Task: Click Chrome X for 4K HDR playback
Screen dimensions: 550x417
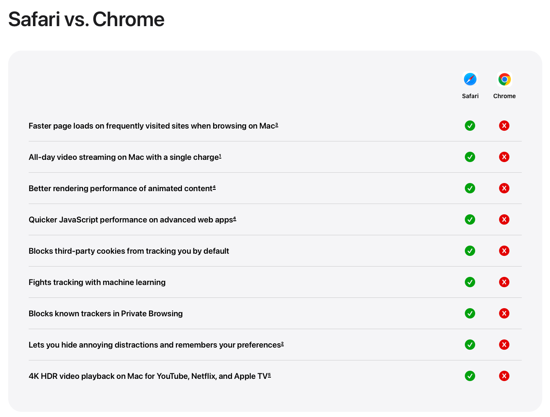Action: pyautogui.click(x=504, y=376)
